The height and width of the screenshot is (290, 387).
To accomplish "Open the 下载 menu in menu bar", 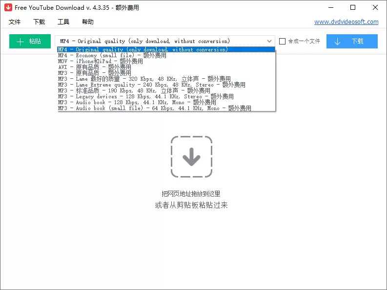I will click(x=39, y=22).
